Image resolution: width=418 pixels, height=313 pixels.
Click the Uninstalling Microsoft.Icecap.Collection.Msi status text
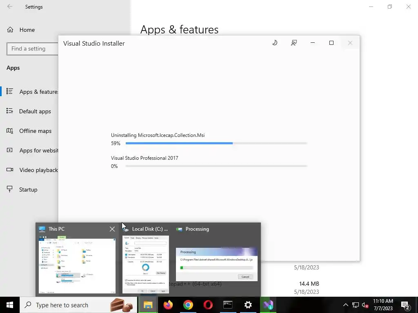(x=158, y=135)
